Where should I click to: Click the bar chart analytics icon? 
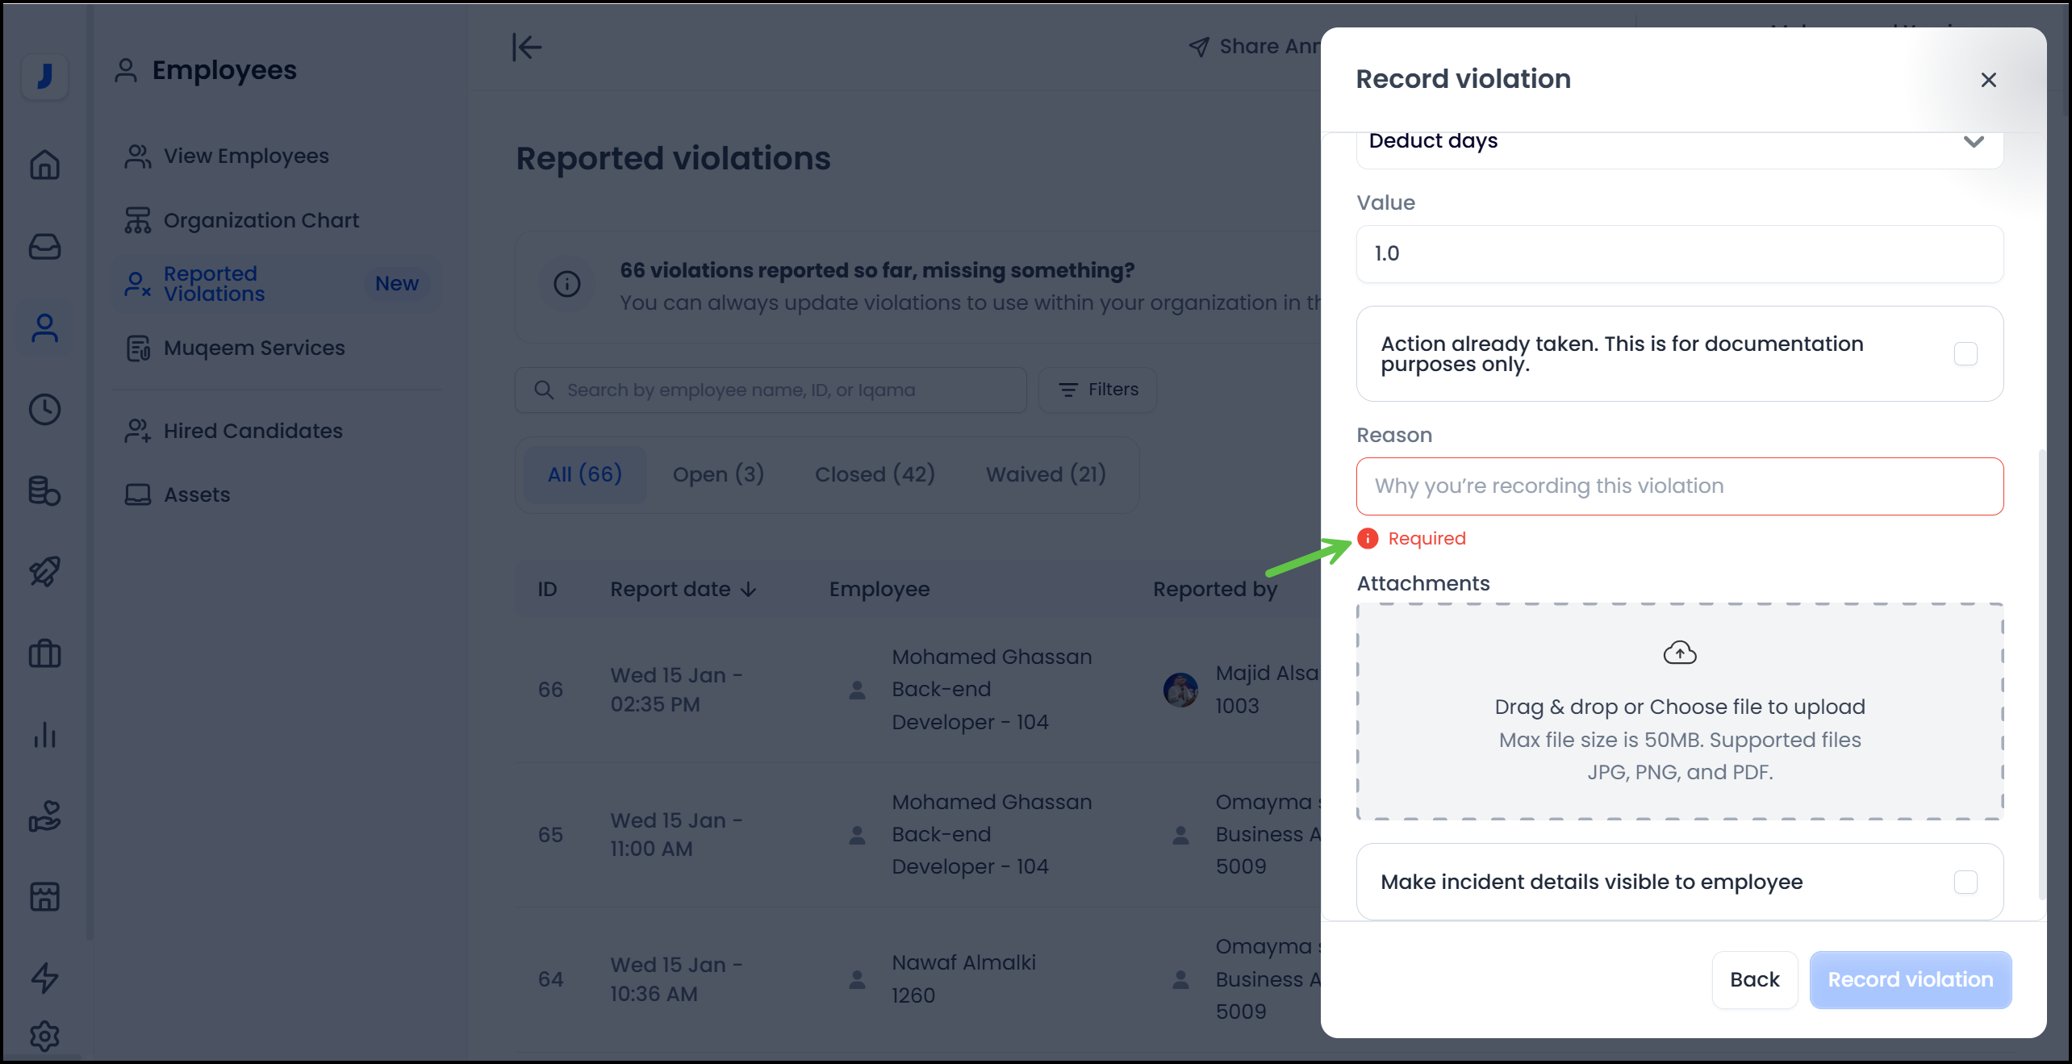[x=45, y=734]
